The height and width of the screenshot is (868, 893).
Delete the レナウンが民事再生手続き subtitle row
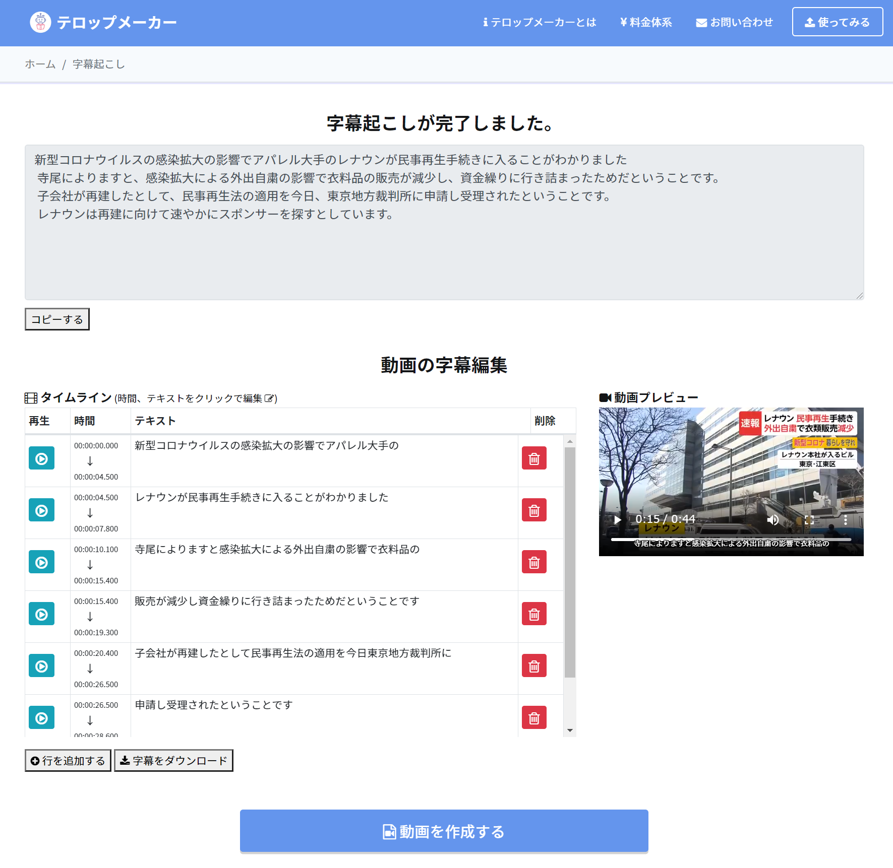(534, 510)
